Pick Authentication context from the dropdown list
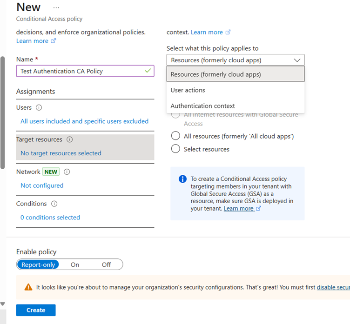 click(203, 106)
